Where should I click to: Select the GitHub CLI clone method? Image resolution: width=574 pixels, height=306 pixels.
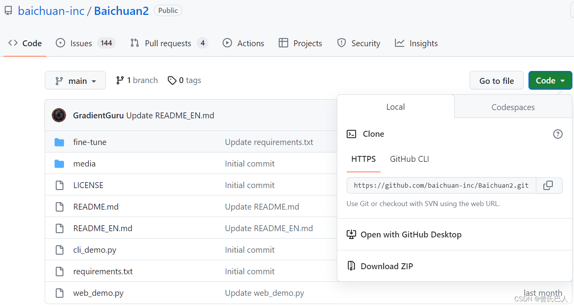(409, 159)
